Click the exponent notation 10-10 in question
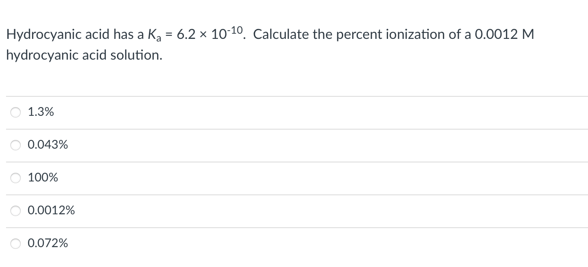 pos(227,33)
